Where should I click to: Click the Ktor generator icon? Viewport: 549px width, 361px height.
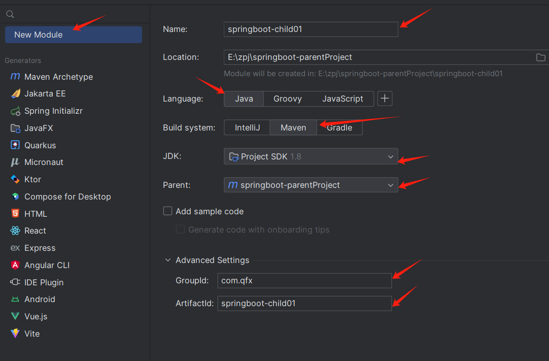pyautogui.click(x=15, y=179)
